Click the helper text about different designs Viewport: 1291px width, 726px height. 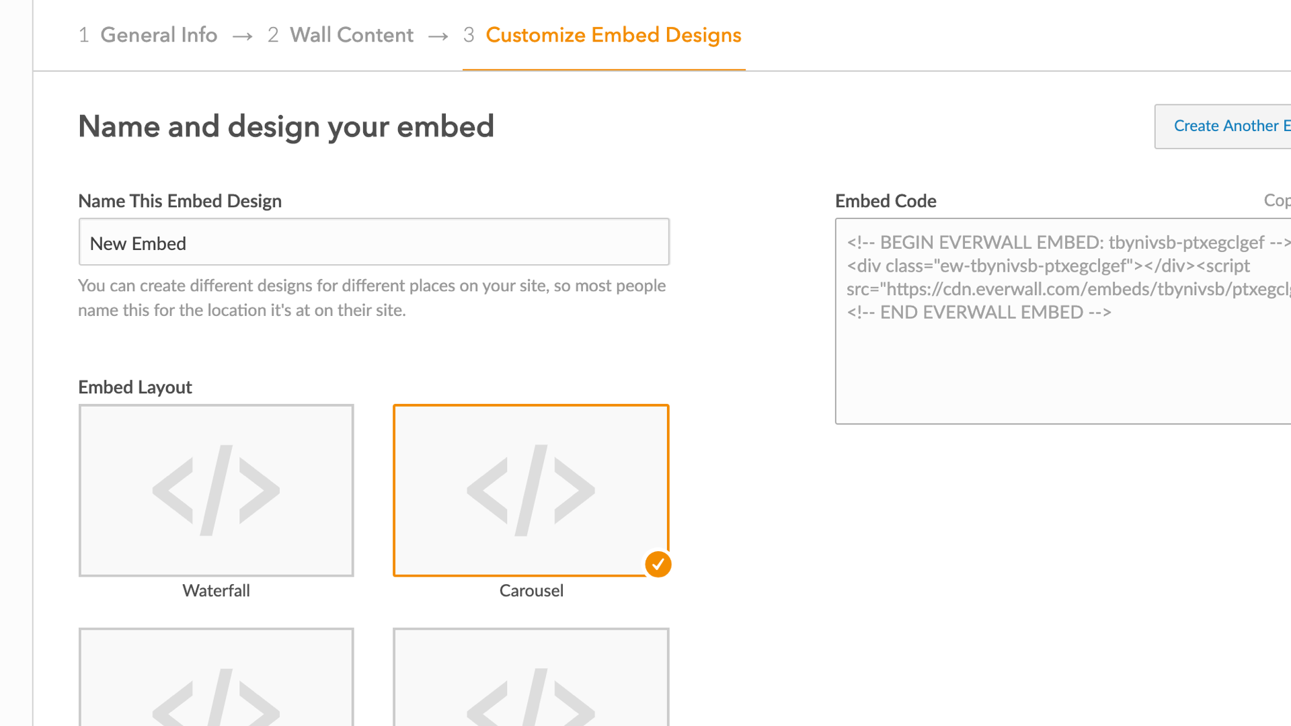point(372,298)
